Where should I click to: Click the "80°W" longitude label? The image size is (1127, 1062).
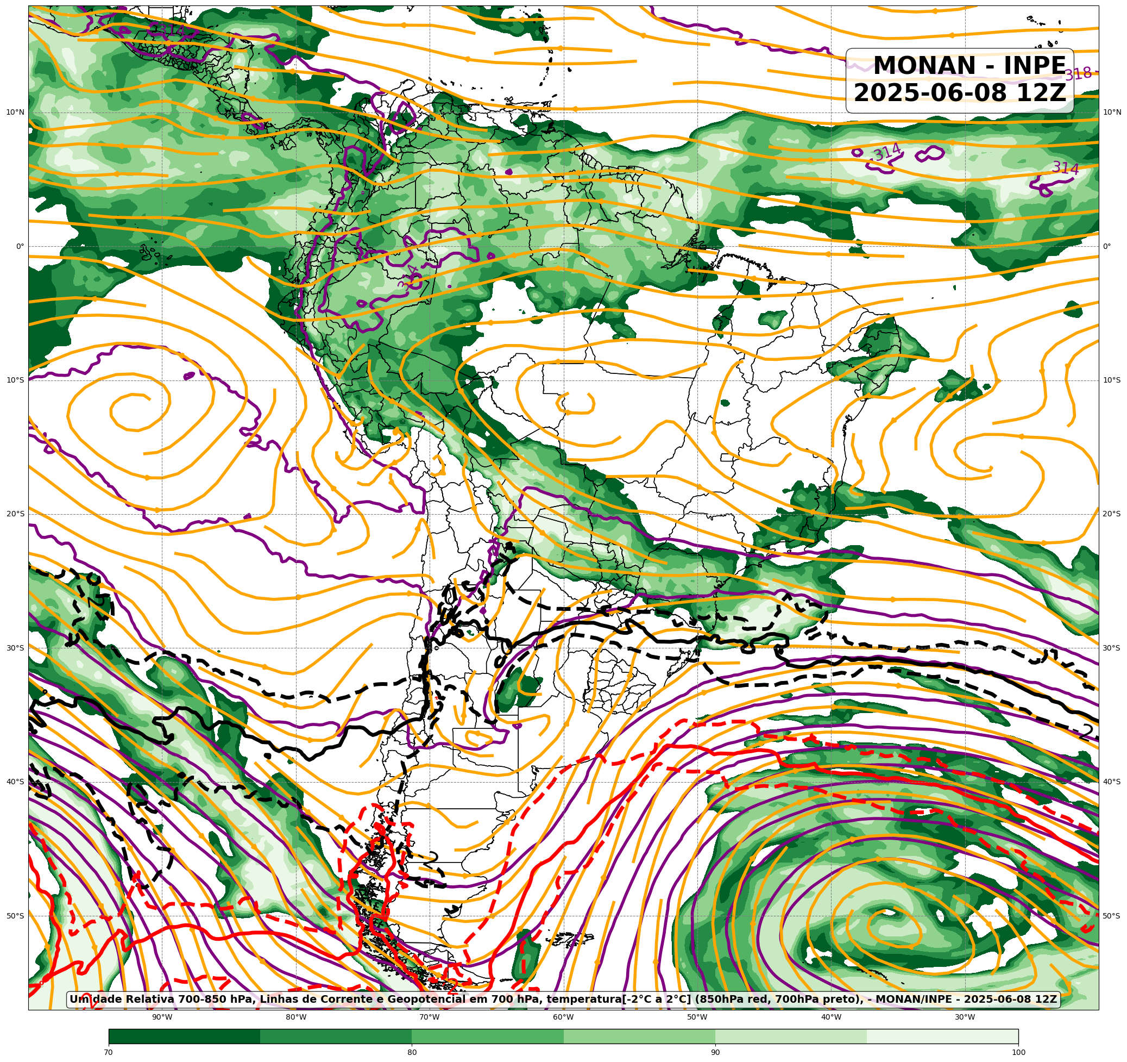pos(296,1017)
